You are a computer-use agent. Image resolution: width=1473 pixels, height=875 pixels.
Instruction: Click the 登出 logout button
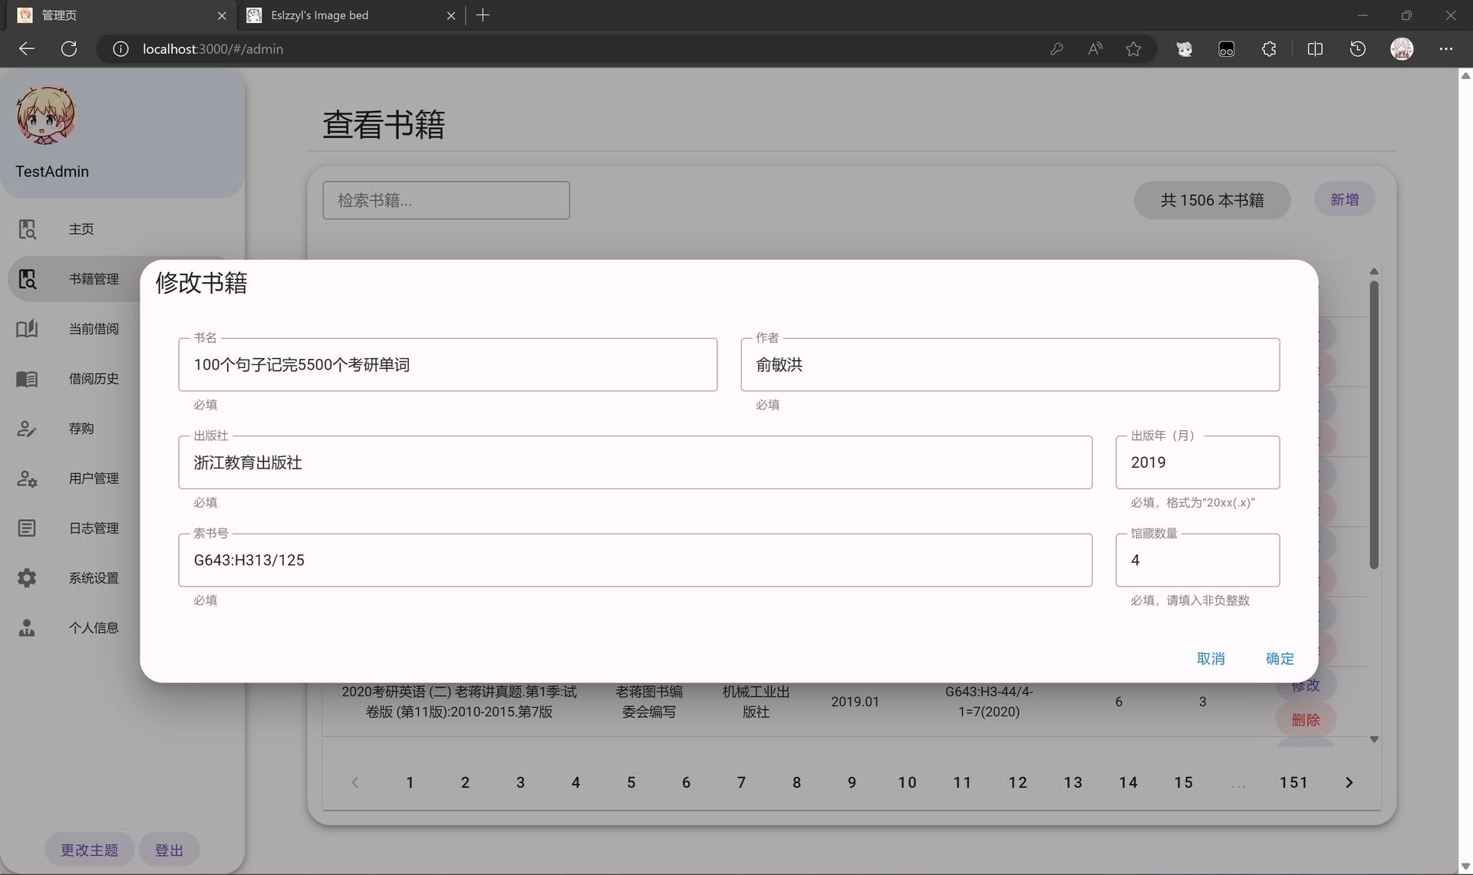click(x=168, y=849)
